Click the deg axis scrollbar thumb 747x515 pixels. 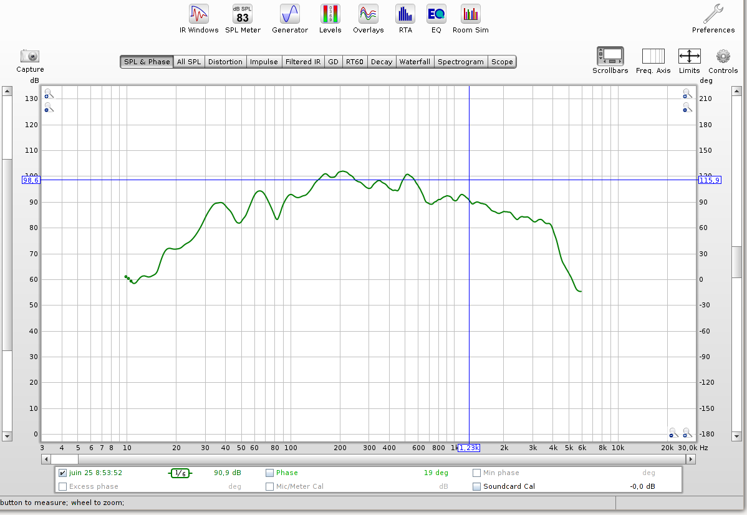coord(736,261)
